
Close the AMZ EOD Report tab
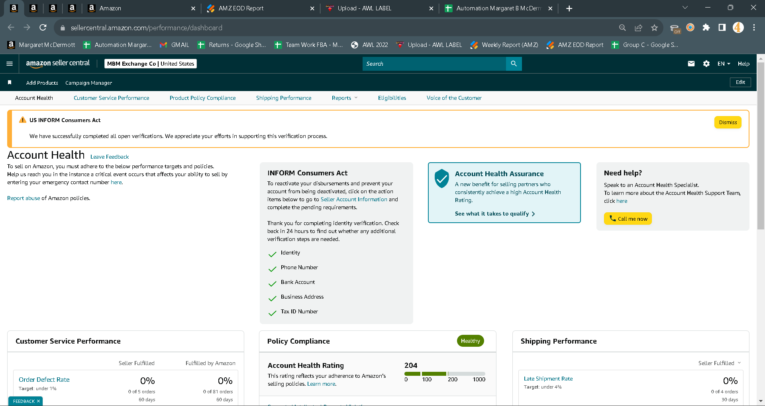click(312, 8)
